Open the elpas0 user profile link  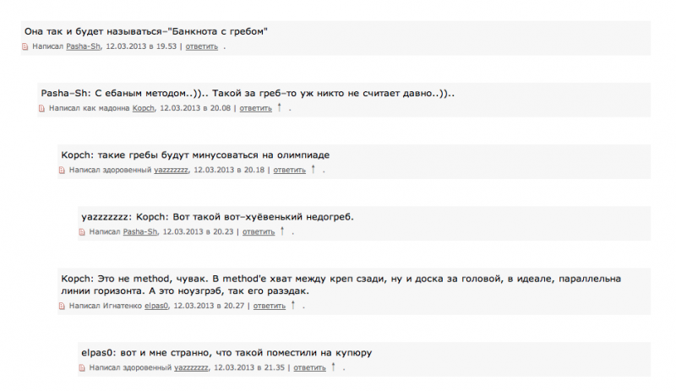tap(156, 306)
